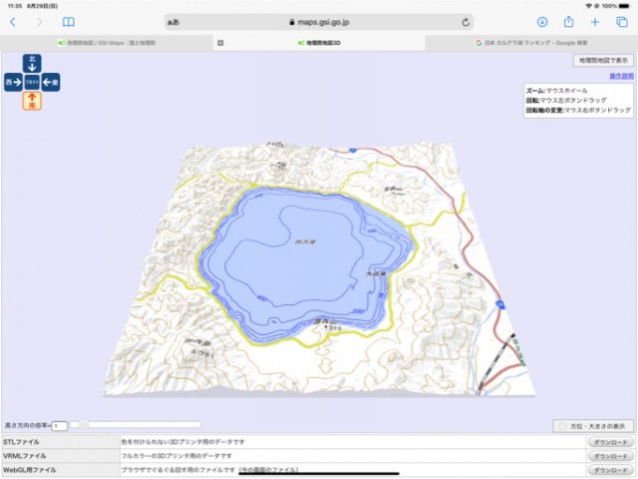Add a new Safari tab
This screenshot has width=638, height=479.
coord(595,21)
